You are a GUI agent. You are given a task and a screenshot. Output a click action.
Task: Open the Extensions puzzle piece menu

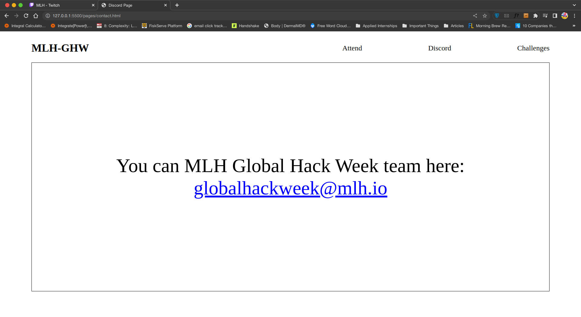pos(536,16)
